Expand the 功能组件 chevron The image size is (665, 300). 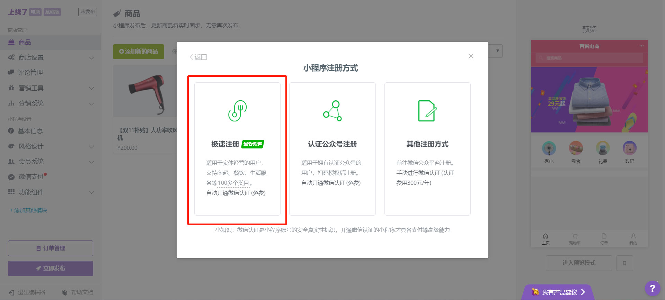pos(91,192)
